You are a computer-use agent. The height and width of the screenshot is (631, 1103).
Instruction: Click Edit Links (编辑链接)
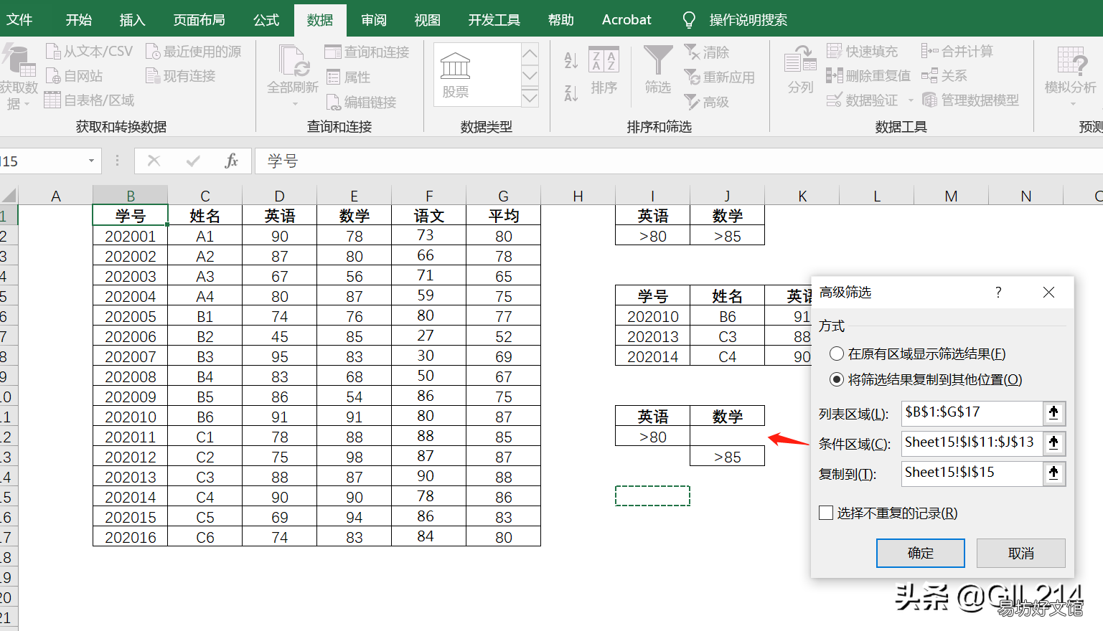(361, 103)
